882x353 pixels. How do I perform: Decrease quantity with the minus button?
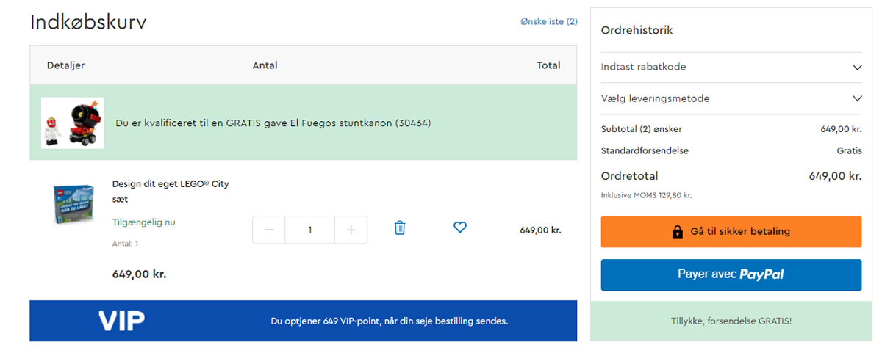pyautogui.click(x=269, y=230)
